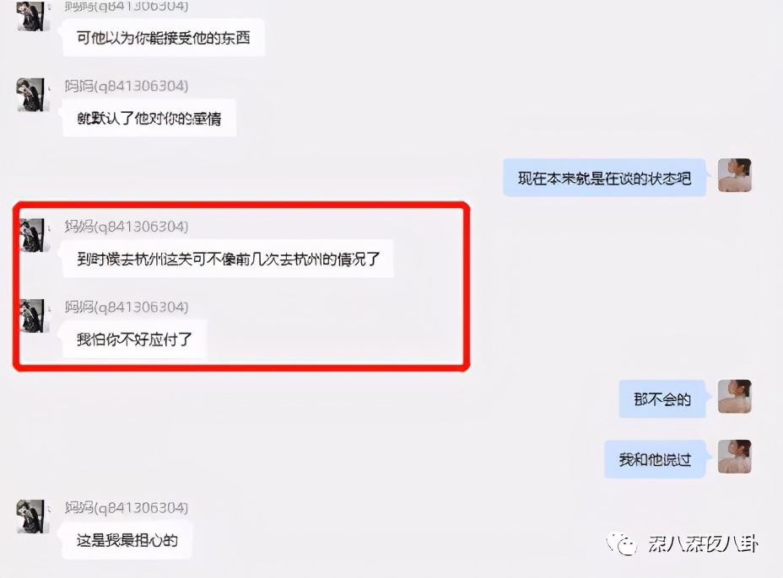Select blue bubble 现在本来就是在谈的状态吧
783x578 pixels.
pos(604,178)
